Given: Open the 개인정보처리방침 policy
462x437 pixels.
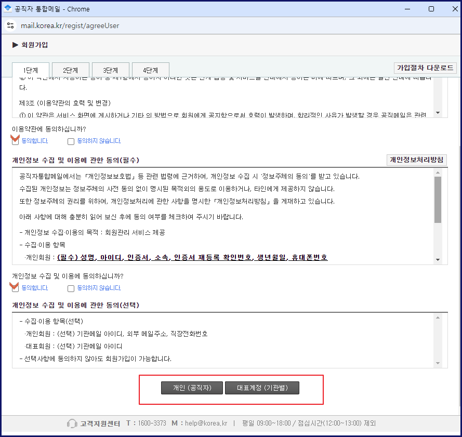Looking at the screenshot, I should coord(416,160).
